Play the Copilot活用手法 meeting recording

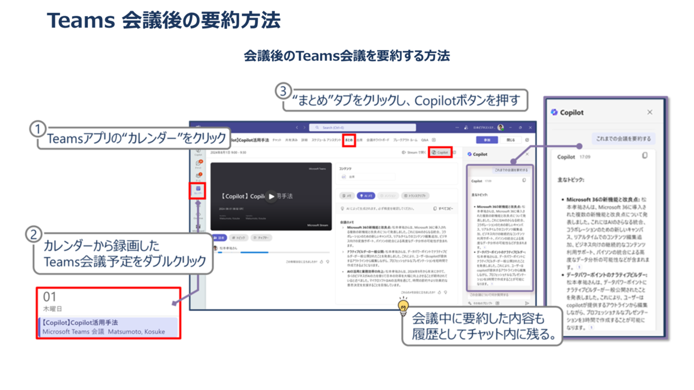(x=271, y=196)
